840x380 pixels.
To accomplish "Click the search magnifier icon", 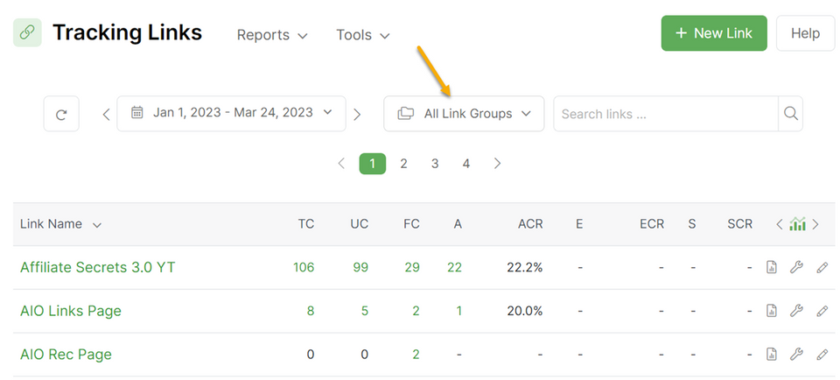I will pos(791,114).
